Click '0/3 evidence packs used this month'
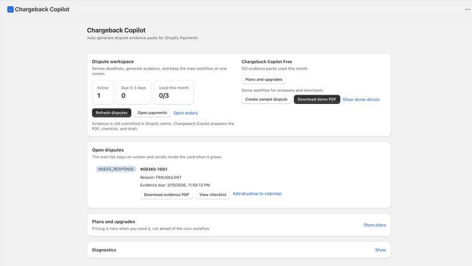 coord(275,68)
